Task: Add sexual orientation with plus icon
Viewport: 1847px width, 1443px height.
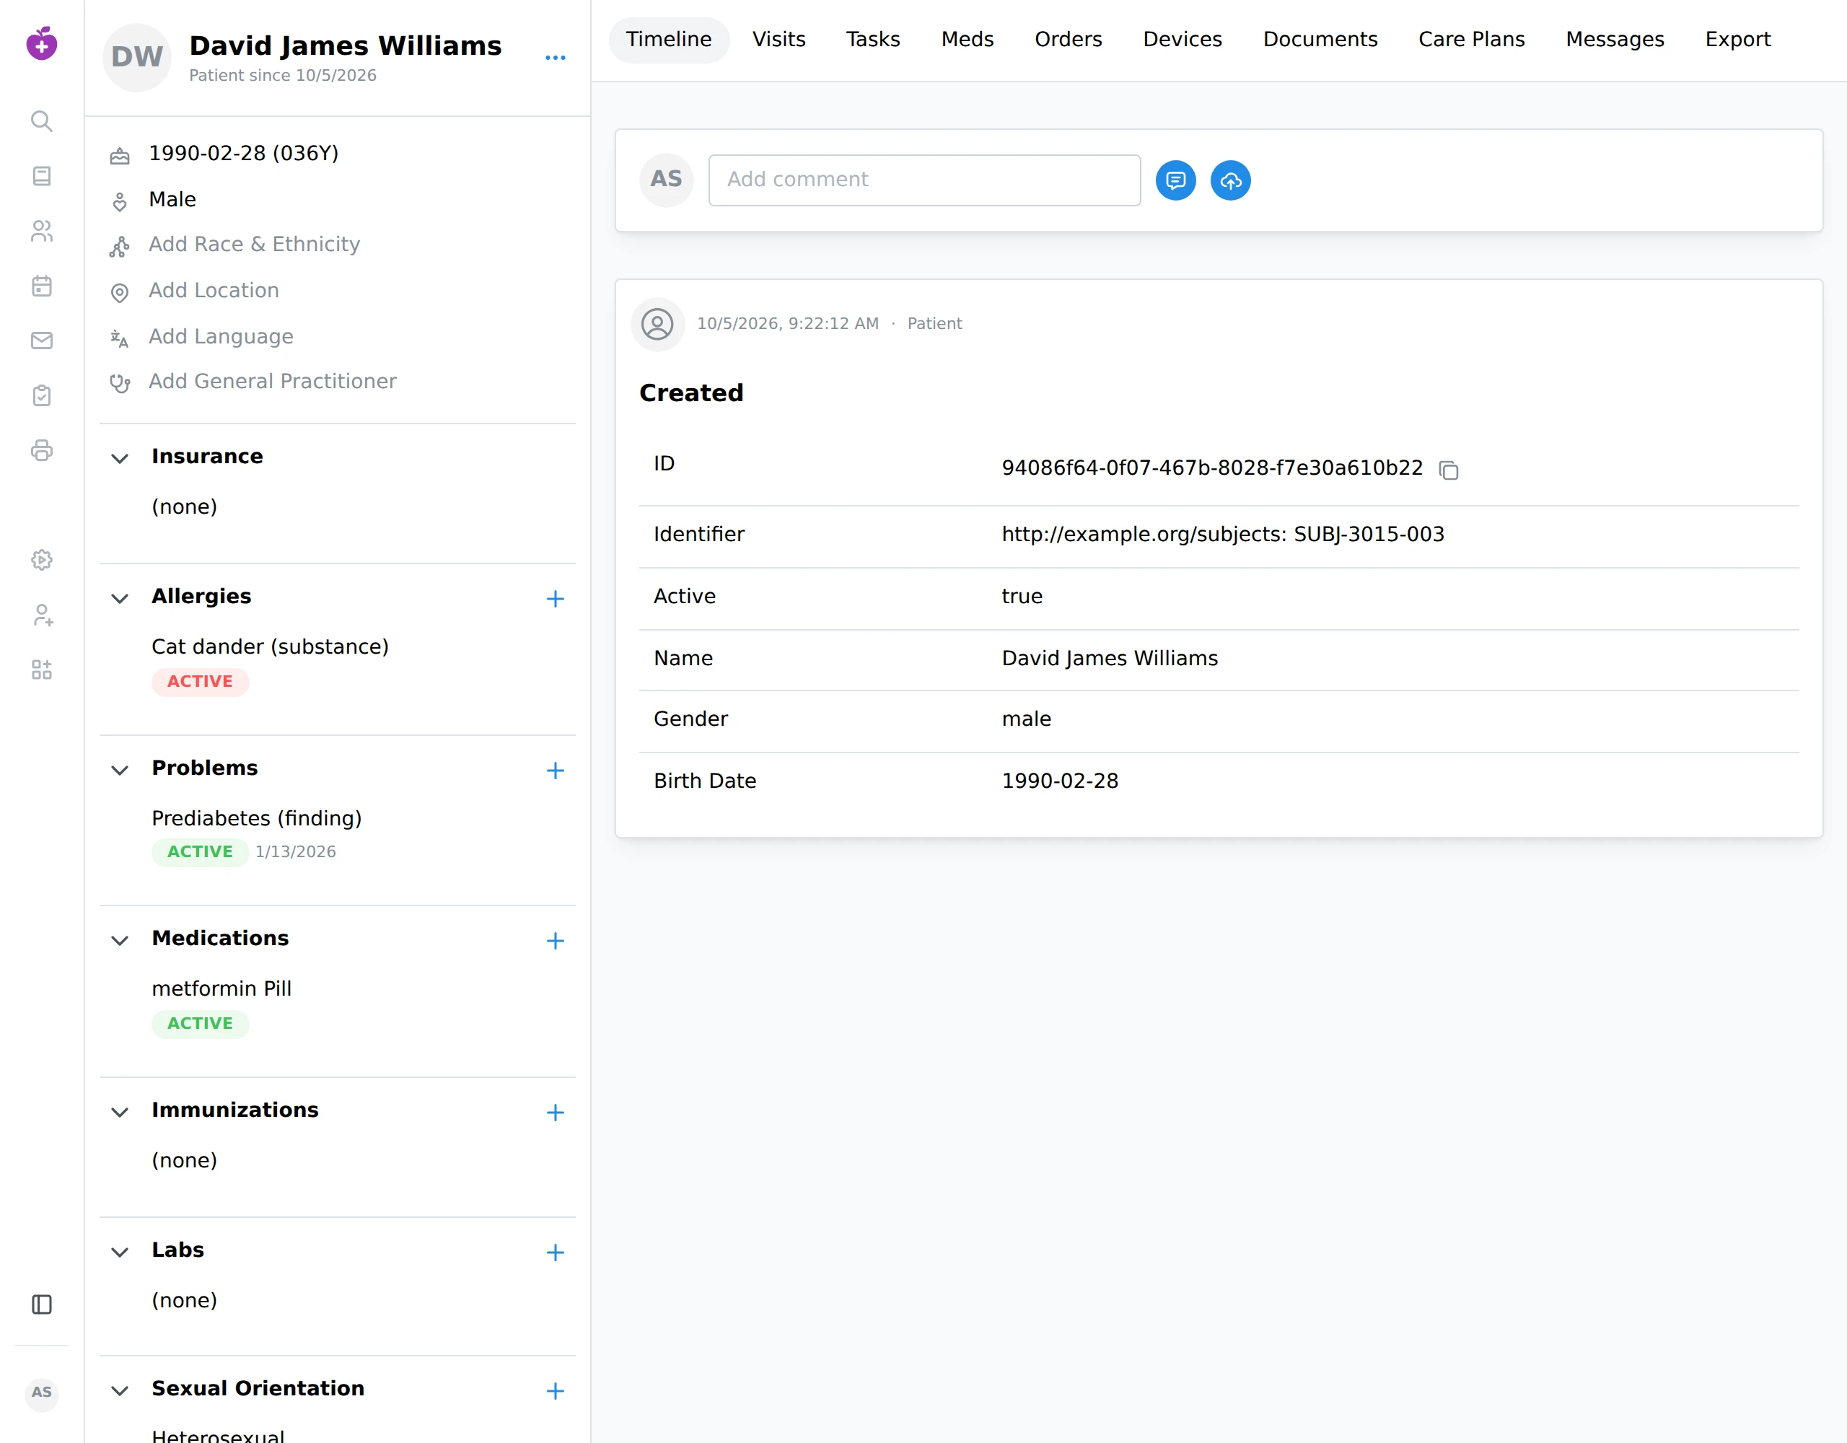Action: (555, 1391)
